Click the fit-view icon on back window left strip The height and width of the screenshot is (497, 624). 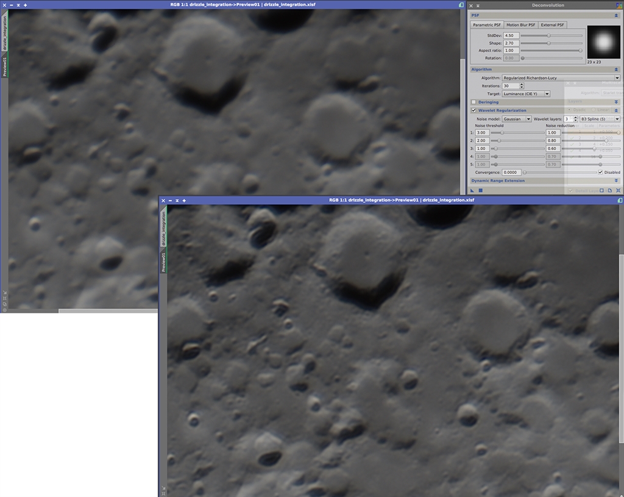tap(5, 298)
